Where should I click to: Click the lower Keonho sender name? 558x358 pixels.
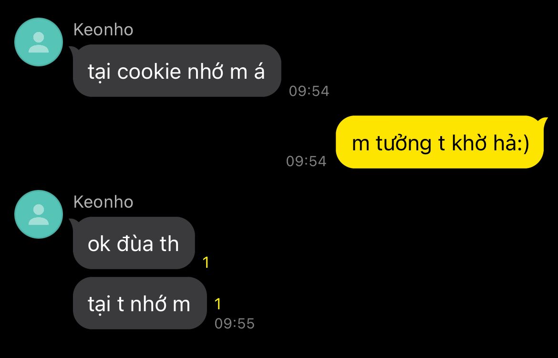point(103,202)
